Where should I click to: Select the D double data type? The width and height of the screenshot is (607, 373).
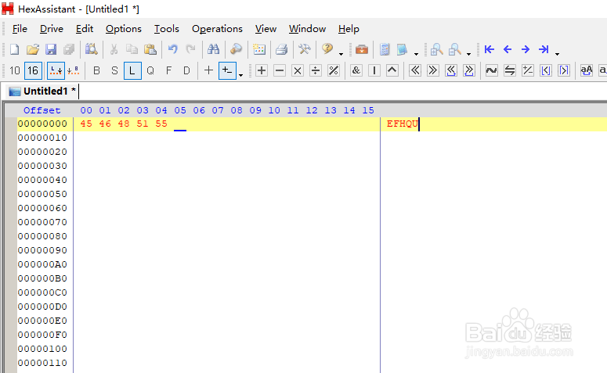click(186, 70)
